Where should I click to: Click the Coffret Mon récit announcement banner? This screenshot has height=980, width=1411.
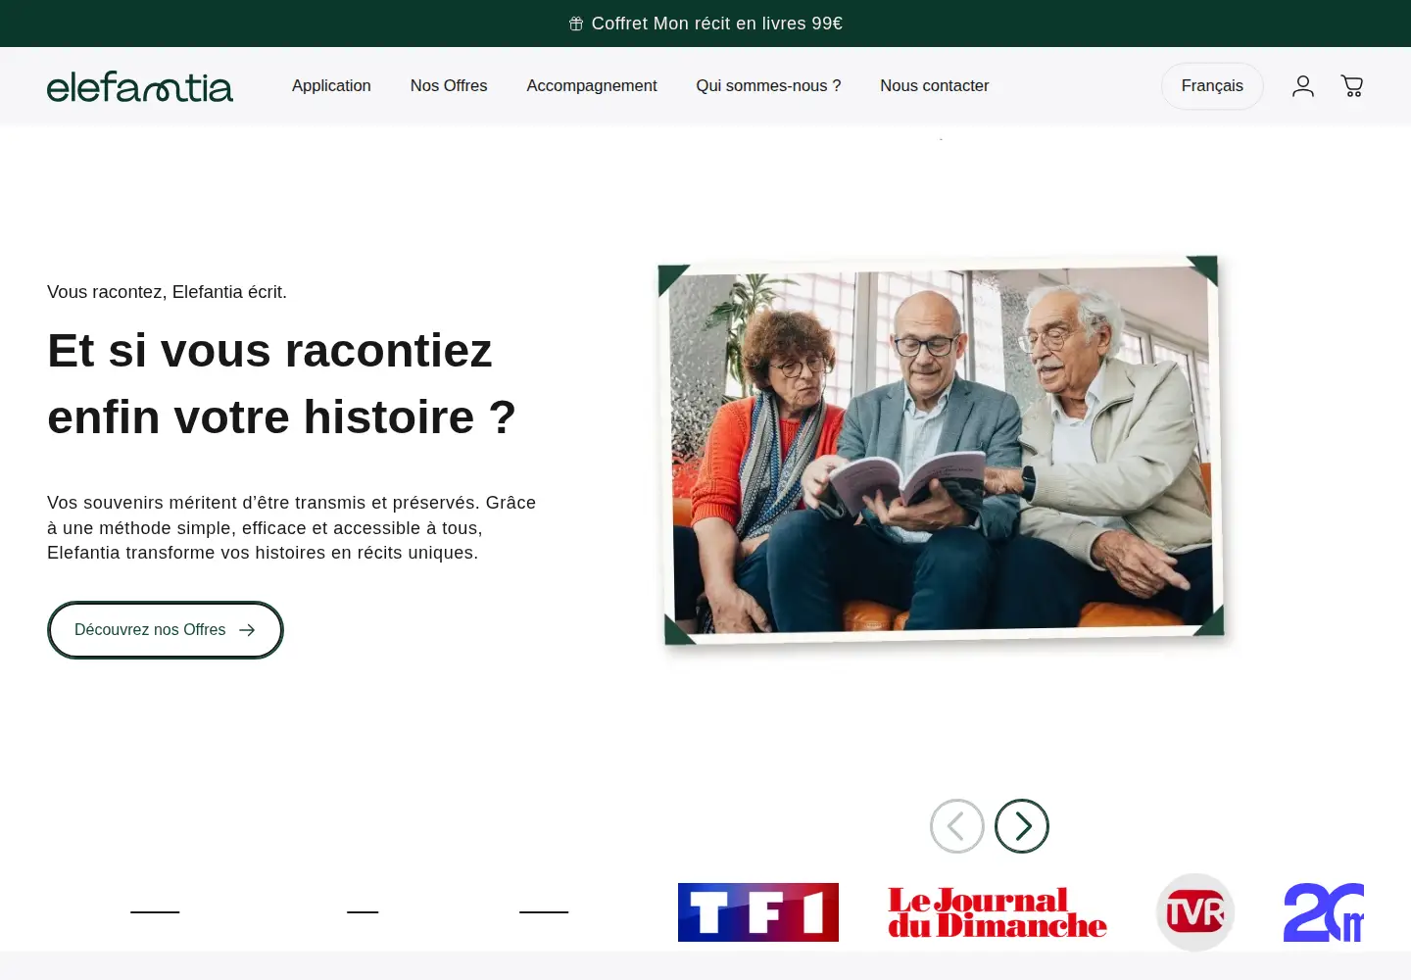705,24
